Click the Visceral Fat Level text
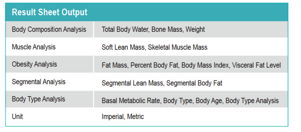Viewport: 301px width, 132px height. [256, 65]
